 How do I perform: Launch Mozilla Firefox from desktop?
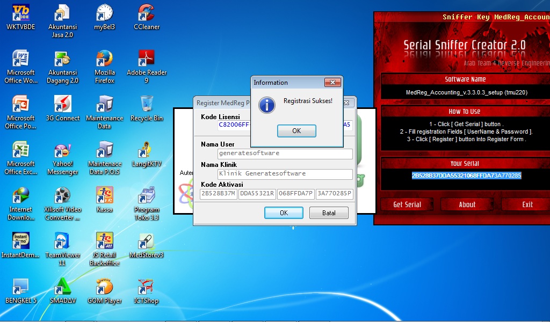(105, 67)
